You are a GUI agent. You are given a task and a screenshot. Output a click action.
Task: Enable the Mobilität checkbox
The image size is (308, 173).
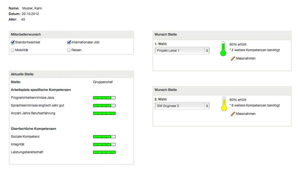pos(13,50)
